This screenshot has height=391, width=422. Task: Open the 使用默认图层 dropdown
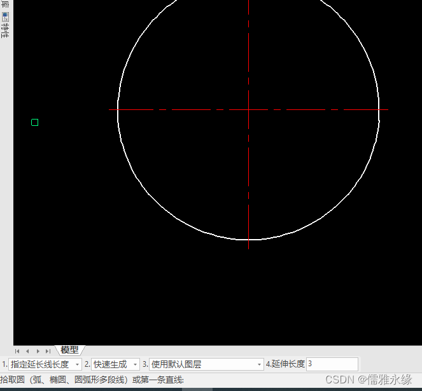206,364
